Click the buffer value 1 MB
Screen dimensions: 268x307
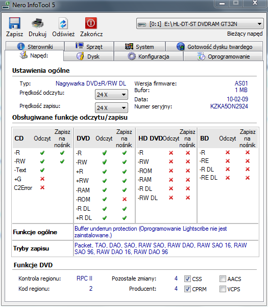[x=241, y=90]
